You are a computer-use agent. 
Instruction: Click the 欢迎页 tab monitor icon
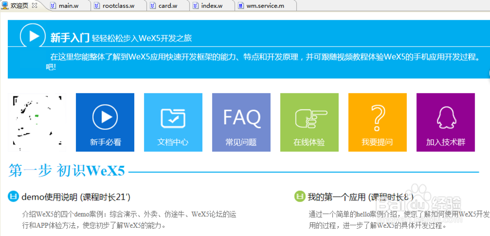(5, 5)
